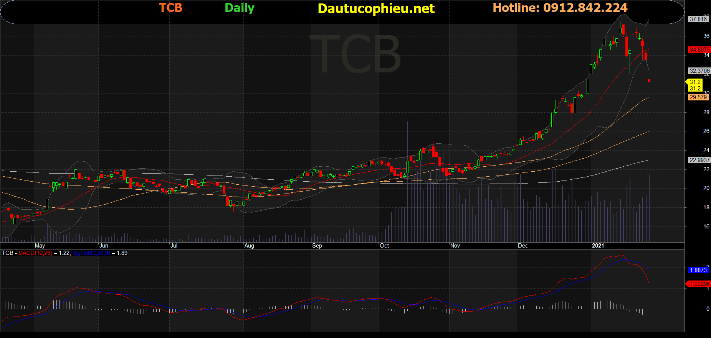Image resolution: width=711 pixels, height=338 pixels.
Task: Open the Dautucophieu.net link
Action: pyautogui.click(x=376, y=8)
